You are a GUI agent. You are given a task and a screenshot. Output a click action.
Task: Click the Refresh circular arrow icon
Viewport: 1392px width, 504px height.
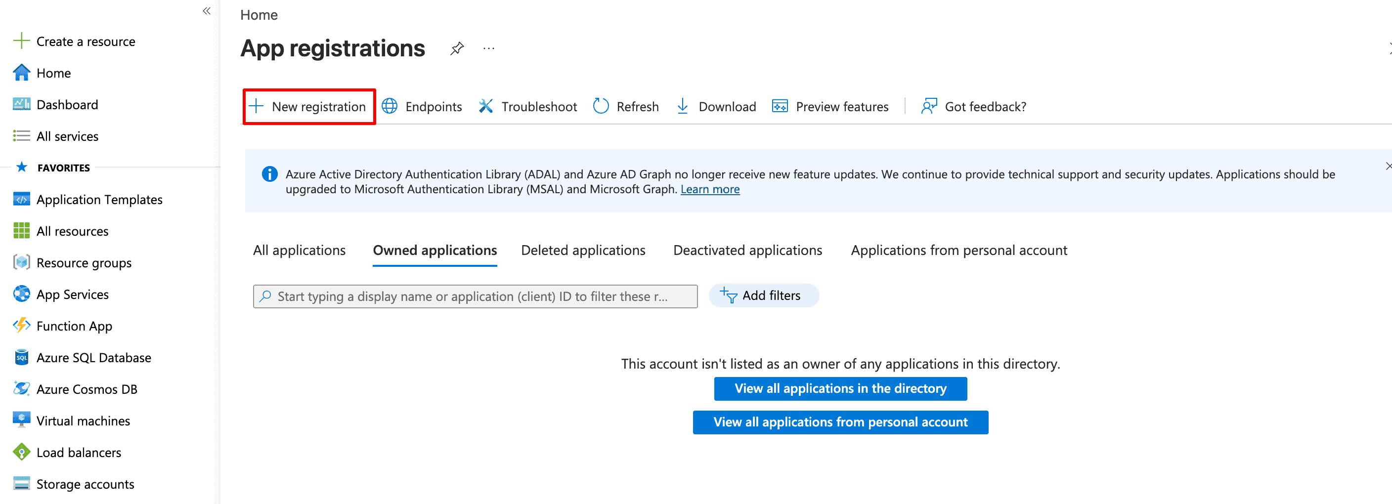pyautogui.click(x=601, y=106)
